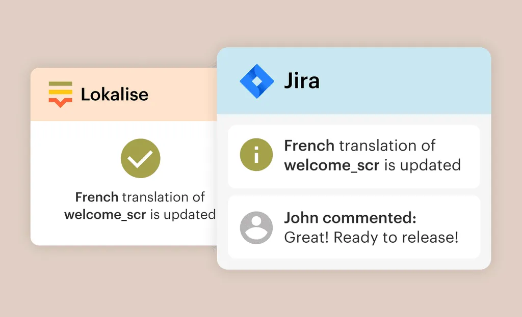Click the Lokalise title text

[x=115, y=94]
